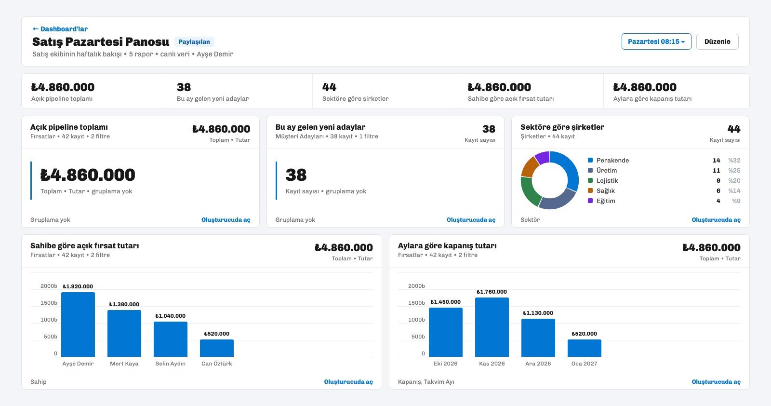Select the Sektöre göre şirketler summary tile
Image resolution: width=771 pixels, height=406 pixels.
point(385,91)
